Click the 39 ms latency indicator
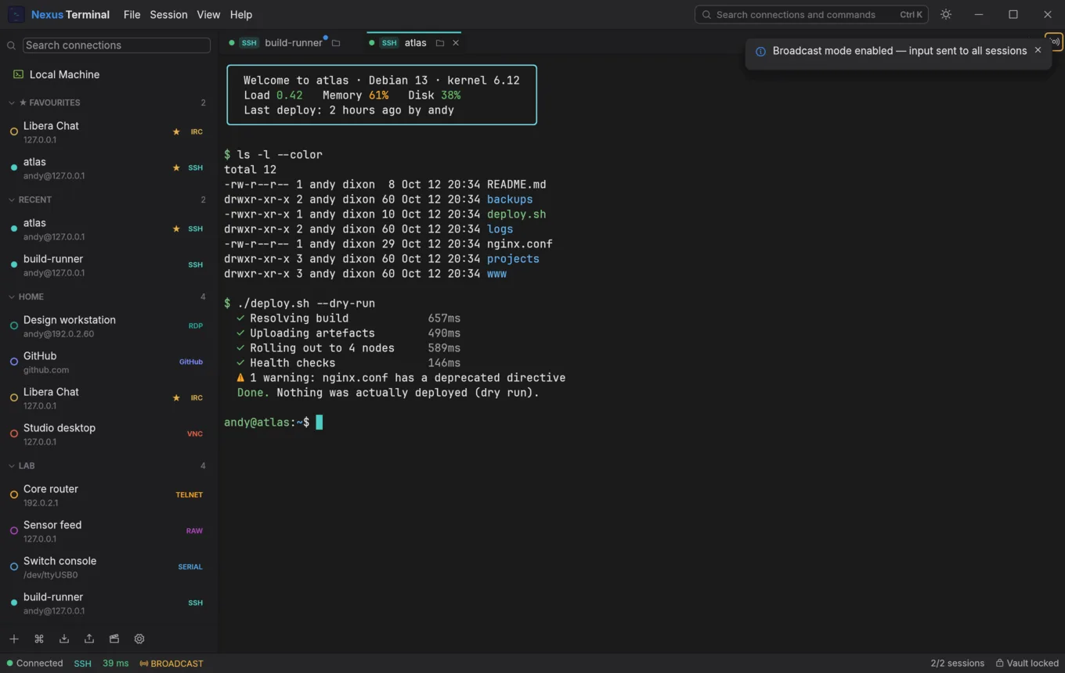Viewport: 1065px width, 673px height. tap(115, 663)
